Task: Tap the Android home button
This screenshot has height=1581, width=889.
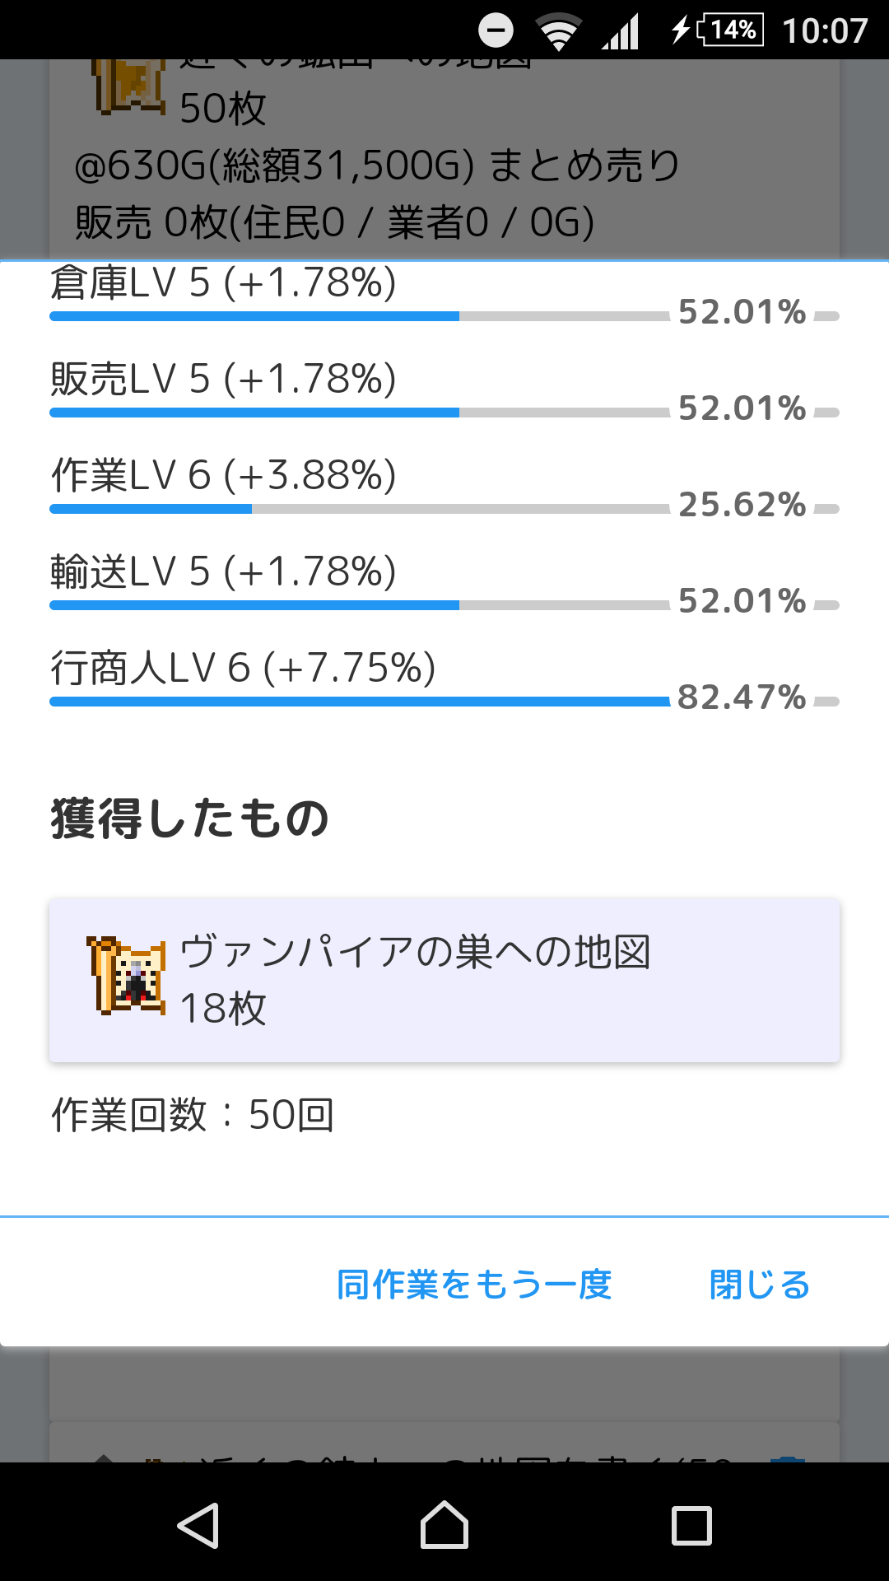Action: (444, 1525)
